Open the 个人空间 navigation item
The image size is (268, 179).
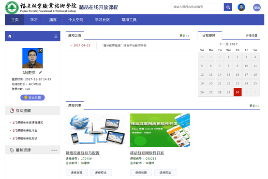76,20
